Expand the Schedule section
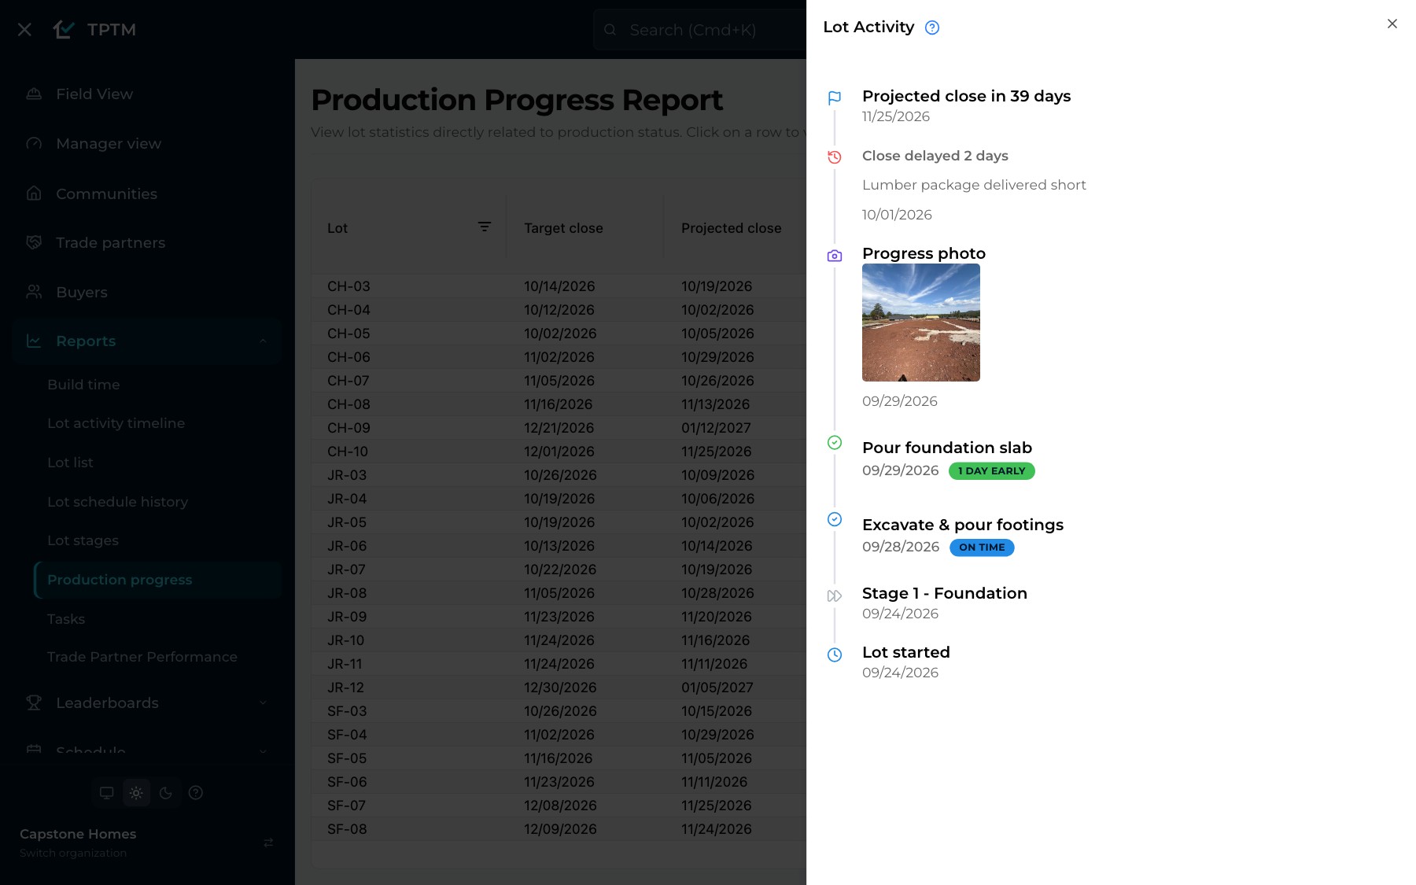The width and height of the screenshot is (1416, 885). [x=146, y=750]
